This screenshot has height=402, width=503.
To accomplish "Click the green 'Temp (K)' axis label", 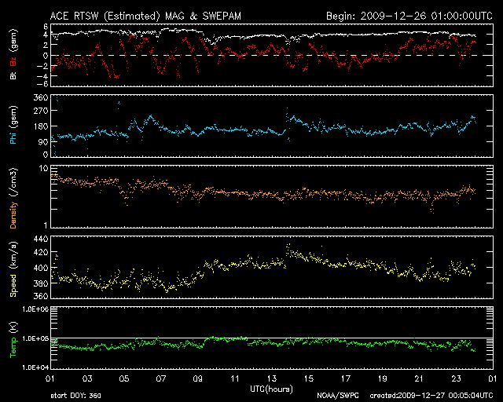I will point(13,340).
